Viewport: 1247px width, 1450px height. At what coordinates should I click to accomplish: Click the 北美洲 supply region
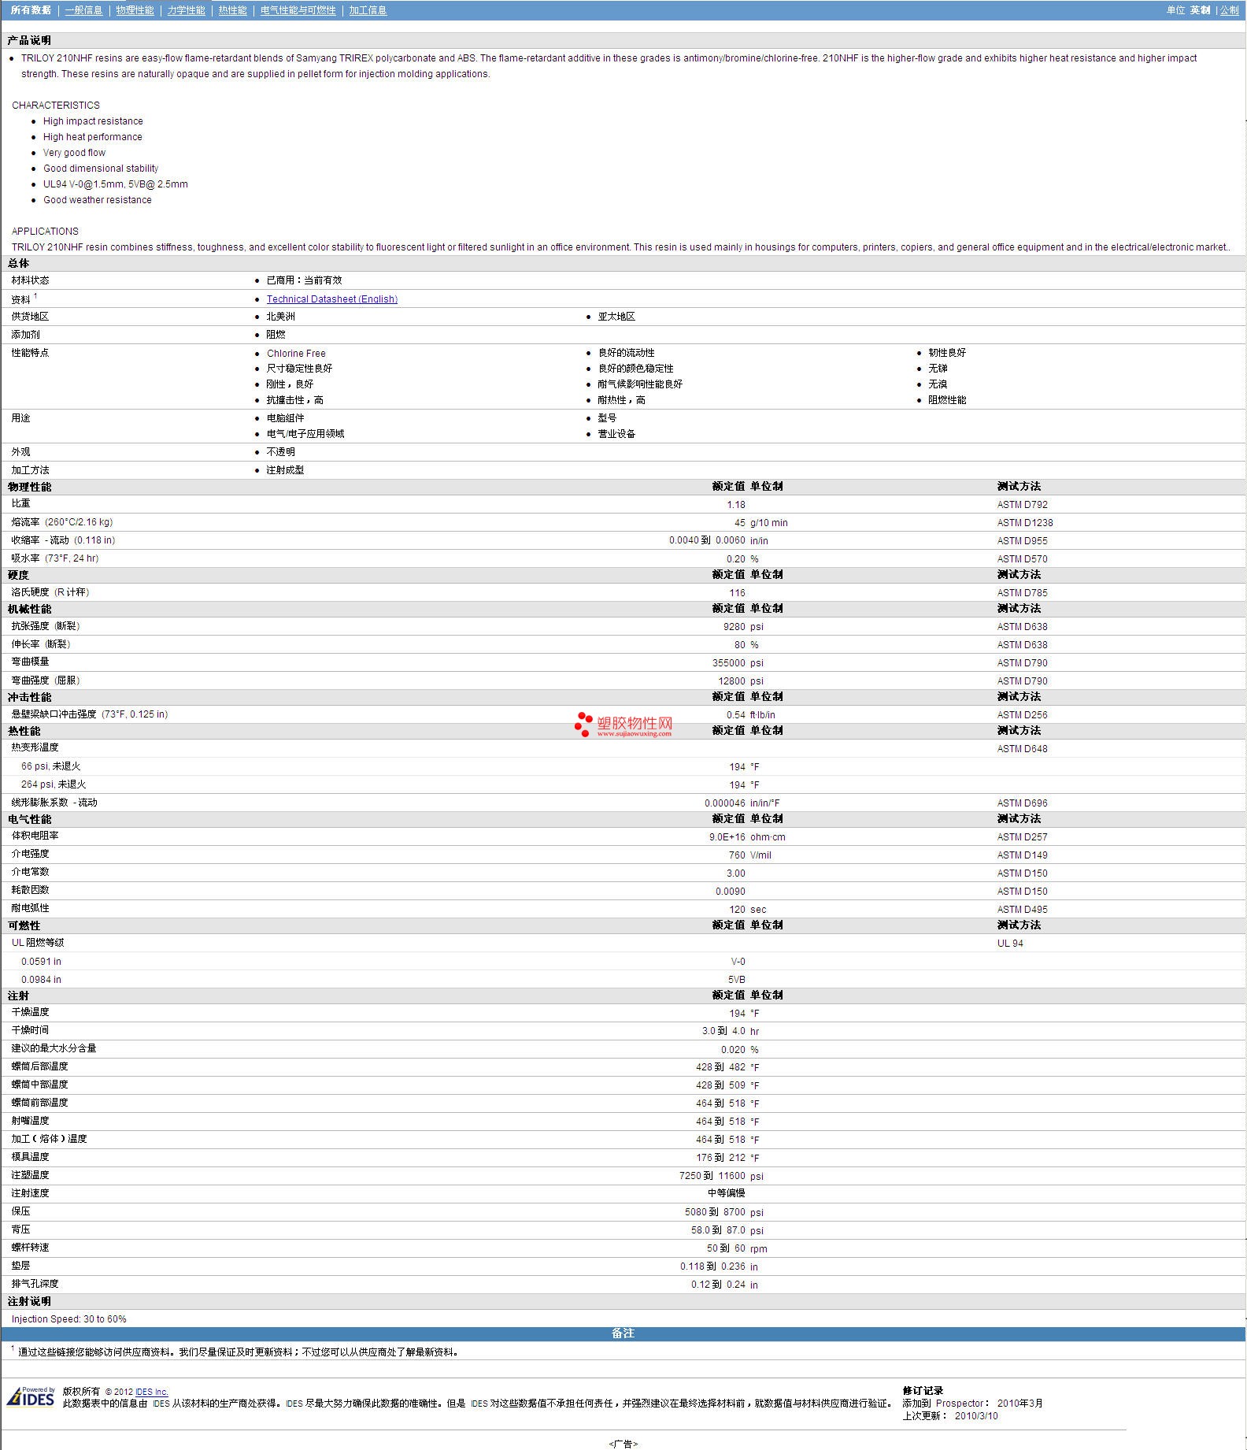click(280, 317)
